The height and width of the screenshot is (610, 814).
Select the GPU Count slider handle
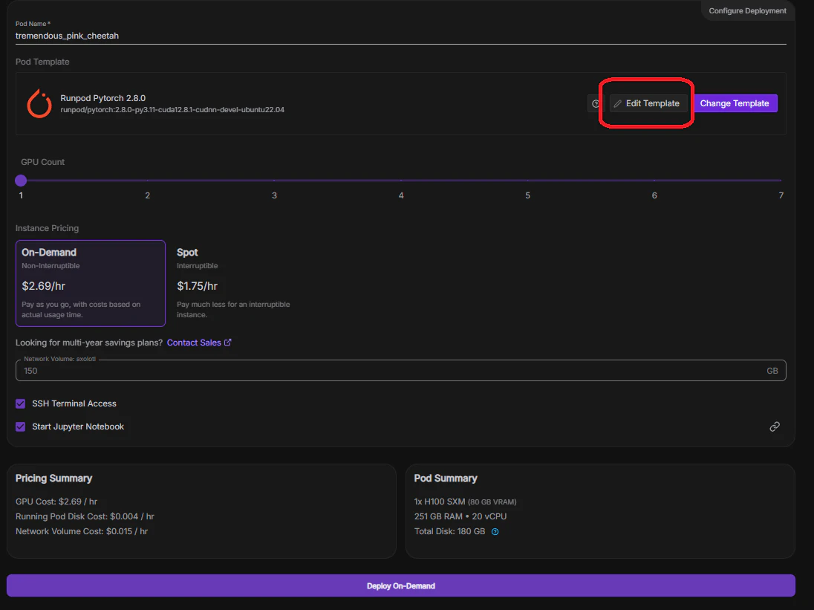[21, 180]
